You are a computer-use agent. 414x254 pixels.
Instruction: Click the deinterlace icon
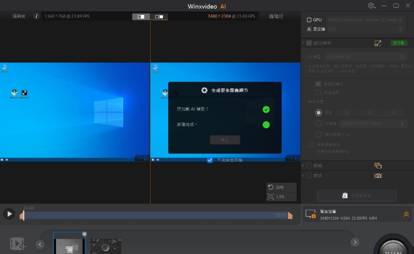pyautogui.click(x=309, y=29)
